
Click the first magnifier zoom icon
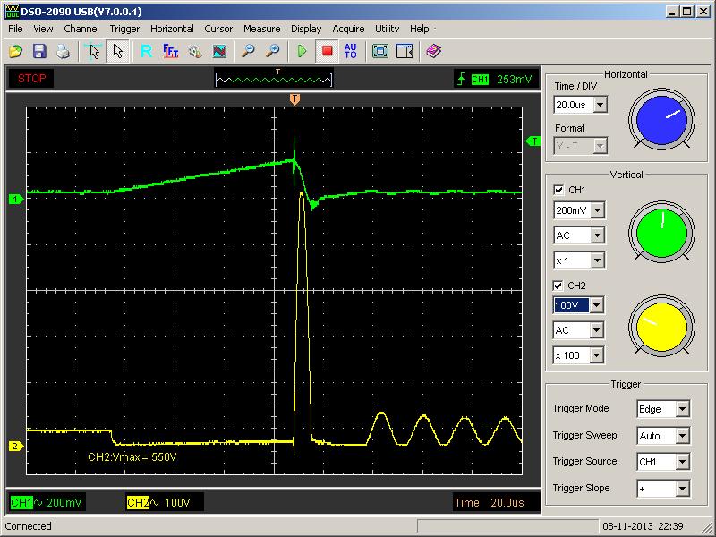click(x=248, y=51)
